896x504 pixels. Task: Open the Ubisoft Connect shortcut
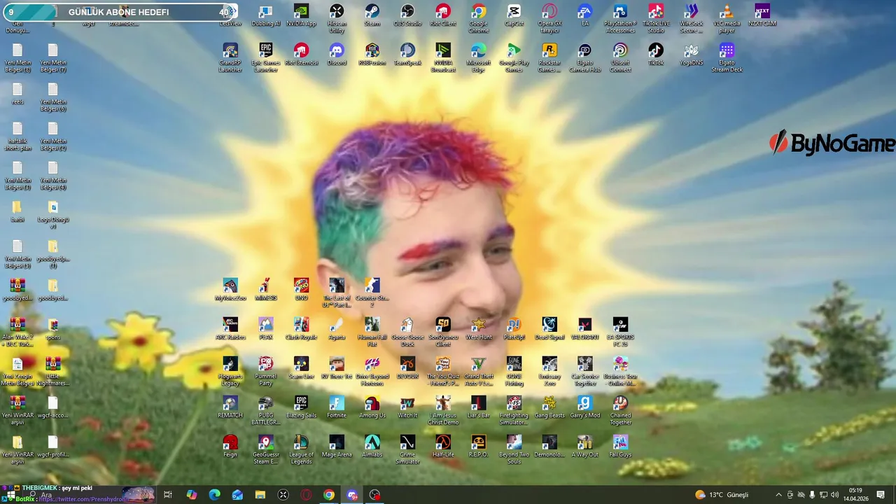point(620,58)
